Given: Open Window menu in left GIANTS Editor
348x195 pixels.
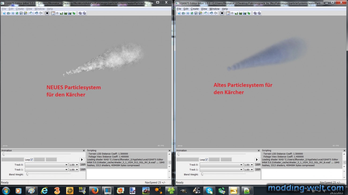Looking at the screenshot, I should [40, 9].
